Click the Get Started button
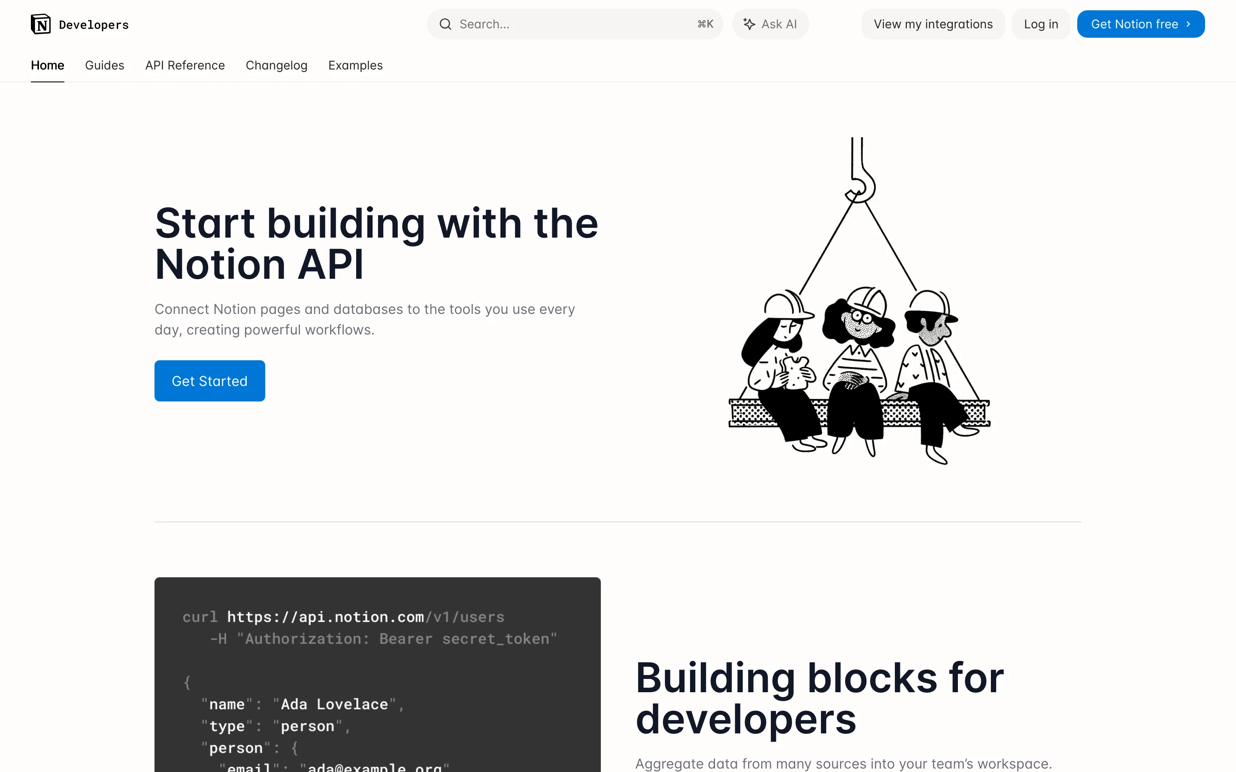The image size is (1236, 772). [209, 380]
